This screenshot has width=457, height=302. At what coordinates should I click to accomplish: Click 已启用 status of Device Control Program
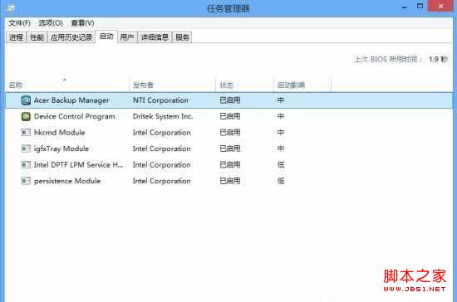(230, 116)
